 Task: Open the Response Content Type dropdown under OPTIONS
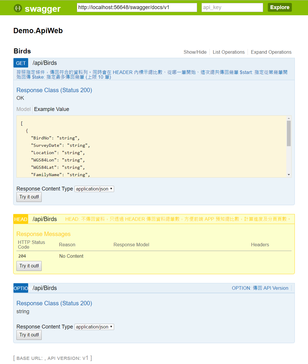94,327
